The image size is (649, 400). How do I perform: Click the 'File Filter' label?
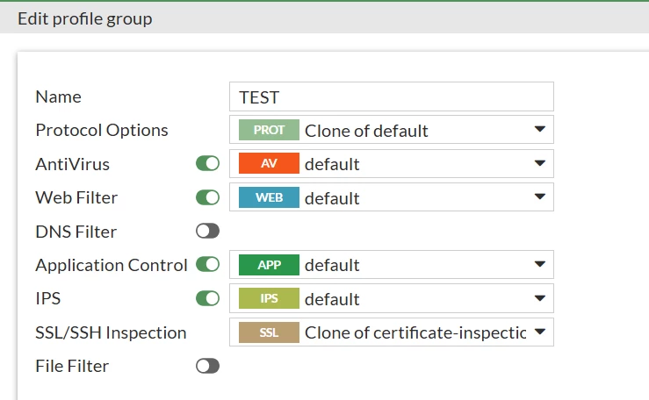(72, 366)
